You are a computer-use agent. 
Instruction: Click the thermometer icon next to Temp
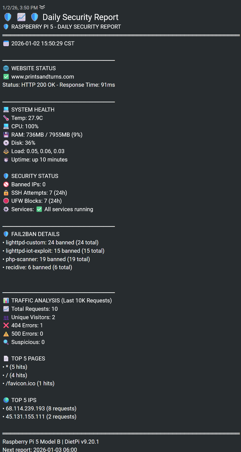[x=6, y=118]
